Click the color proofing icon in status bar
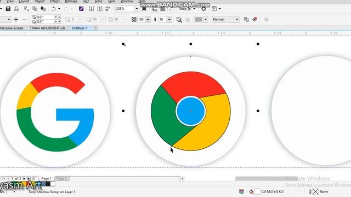The width and height of the screenshot is (351, 197). pyautogui.click(x=241, y=192)
